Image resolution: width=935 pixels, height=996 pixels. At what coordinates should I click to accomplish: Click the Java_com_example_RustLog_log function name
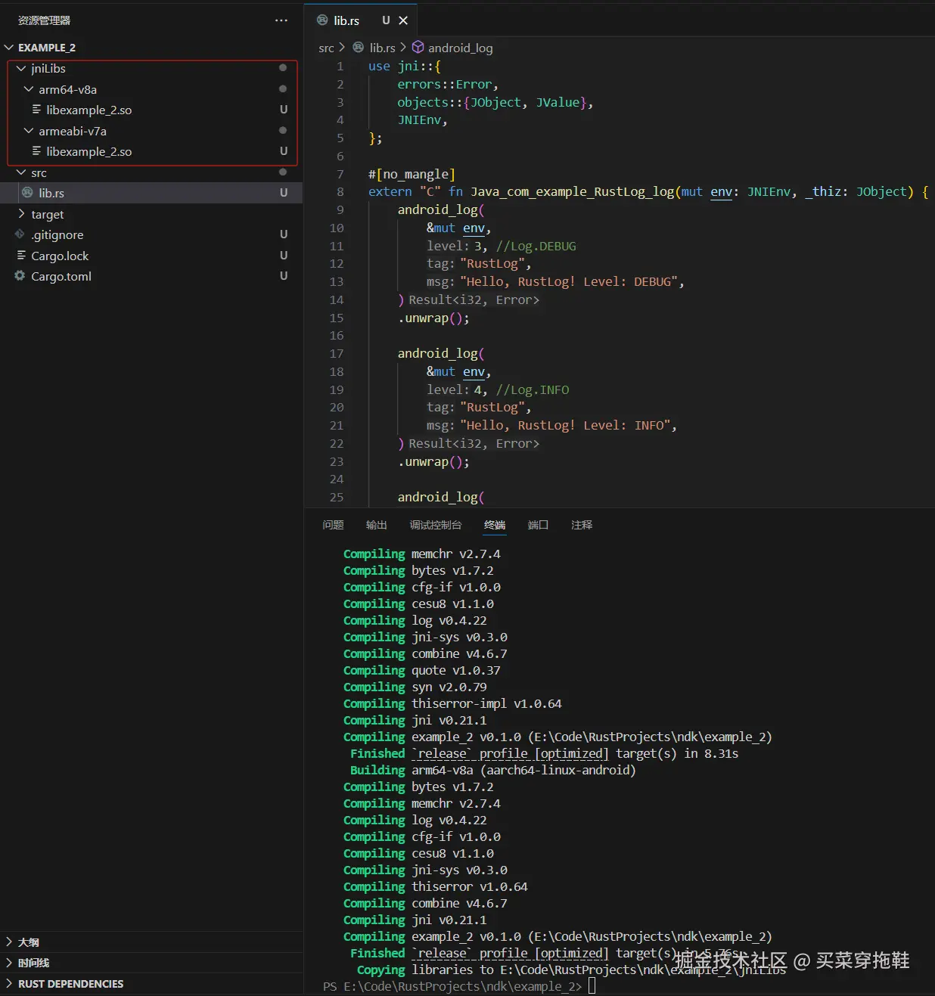(x=572, y=191)
